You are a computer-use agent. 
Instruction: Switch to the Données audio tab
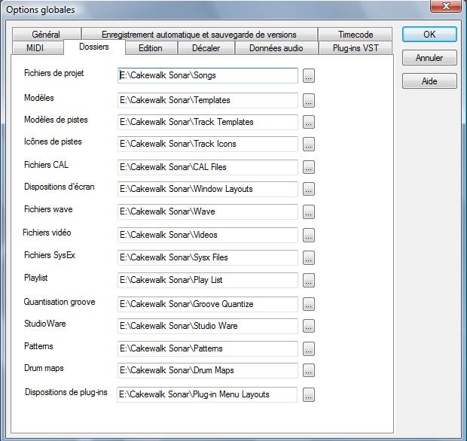(276, 48)
